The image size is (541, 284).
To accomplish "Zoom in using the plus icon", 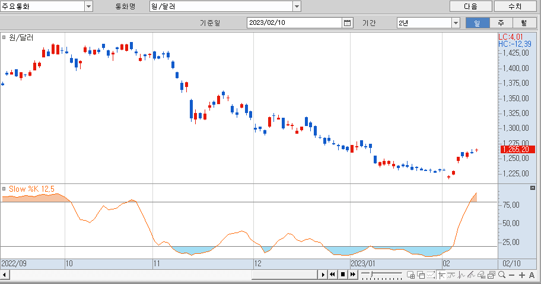I will coord(521,275).
